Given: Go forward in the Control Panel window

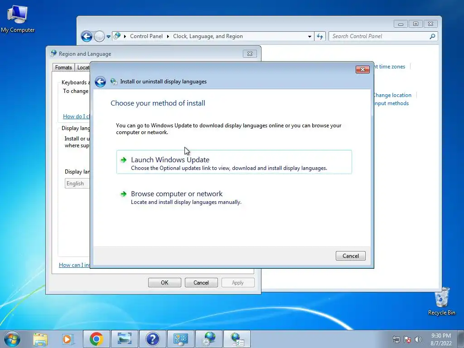Looking at the screenshot, I should pyautogui.click(x=99, y=36).
